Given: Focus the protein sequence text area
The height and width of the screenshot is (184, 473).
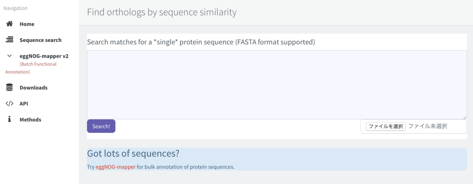Looking at the screenshot, I should tap(277, 84).
